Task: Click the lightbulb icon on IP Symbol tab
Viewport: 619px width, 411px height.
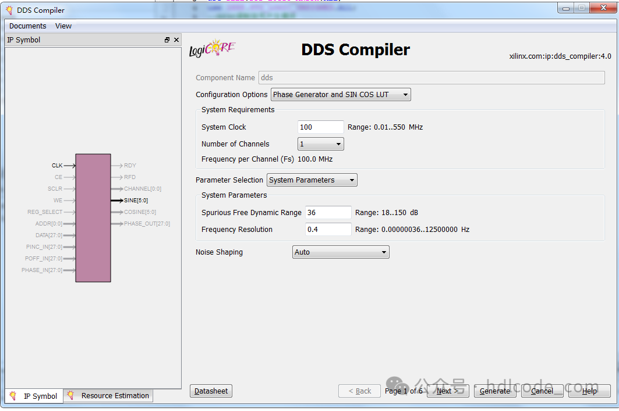Action: pos(13,396)
